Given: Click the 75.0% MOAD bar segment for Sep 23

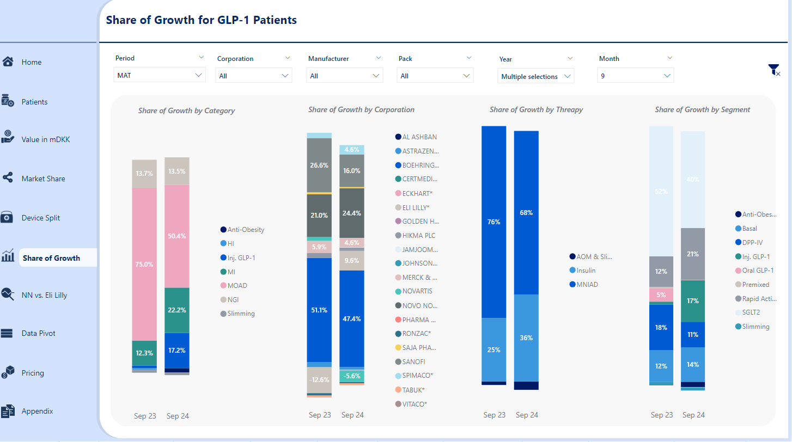Looking at the screenshot, I should point(144,264).
